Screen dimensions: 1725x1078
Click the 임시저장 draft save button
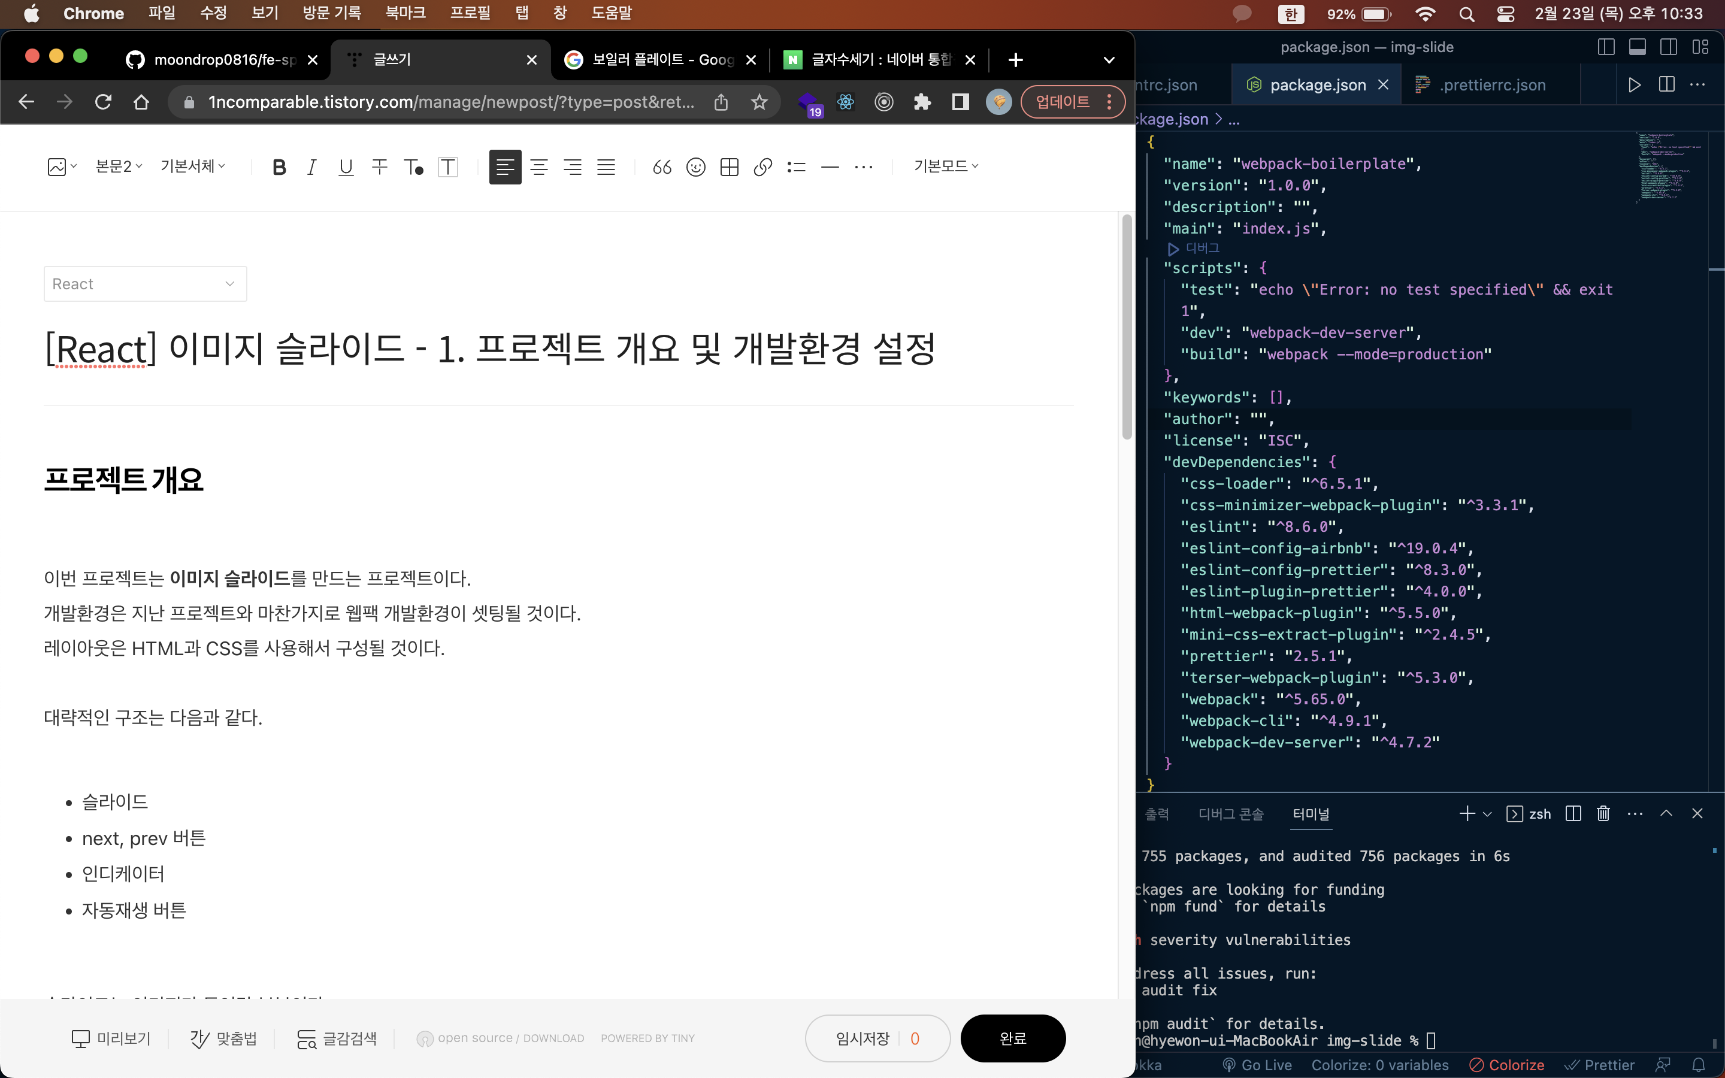point(862,1038)
